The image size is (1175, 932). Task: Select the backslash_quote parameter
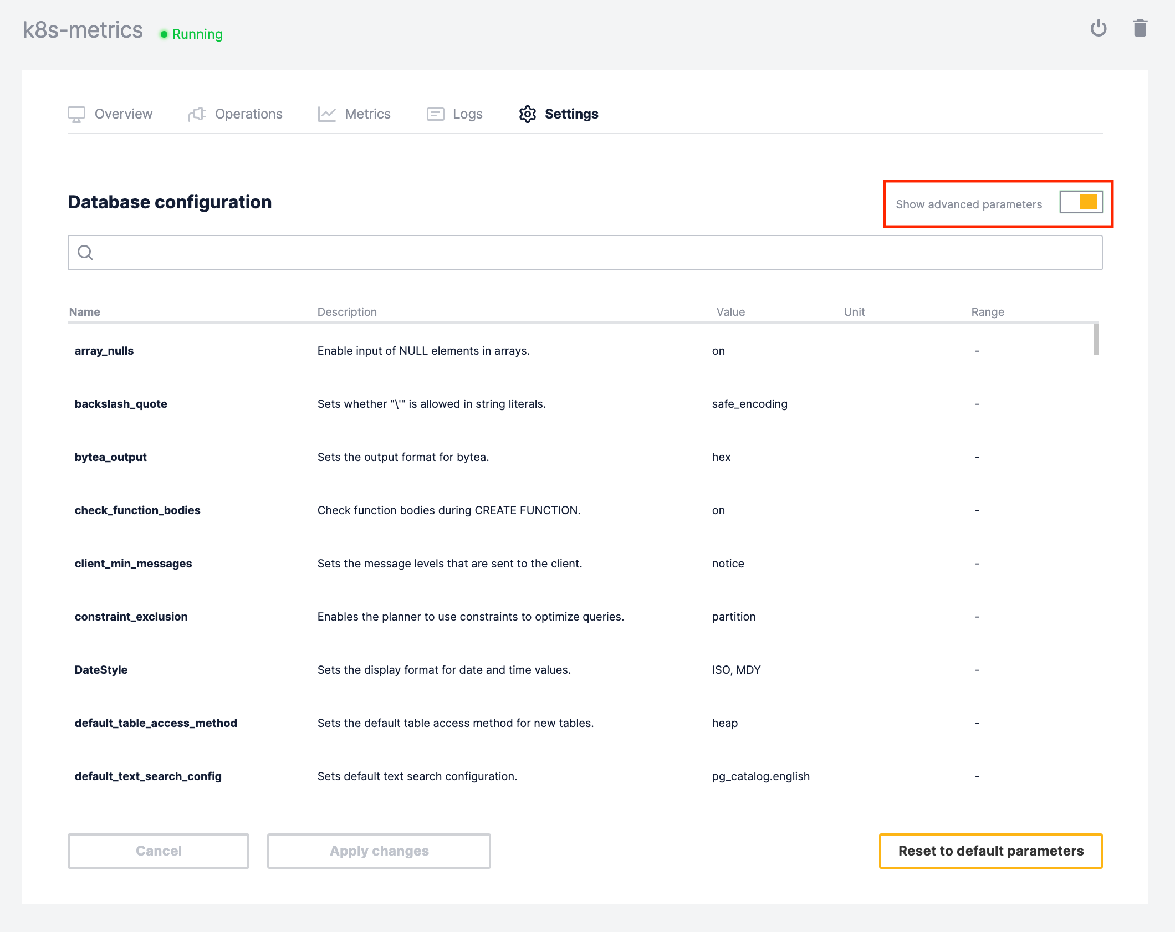(121, 404)
